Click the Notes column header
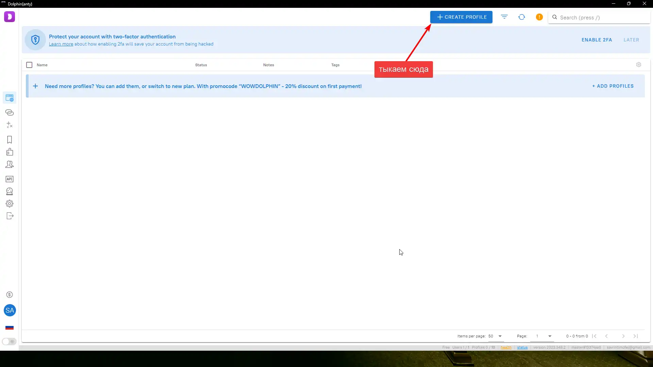The width and height of the screenshot is (653, 367). 268,65
